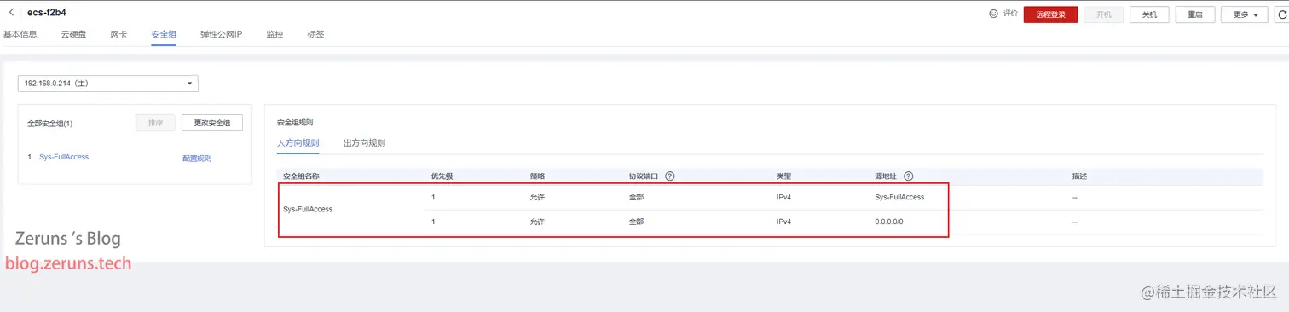Image resolution: width=1289 pixels, height=312 pixels.
Task: Click the 关机 shutdown button
Action: (x=1149, y=14)
